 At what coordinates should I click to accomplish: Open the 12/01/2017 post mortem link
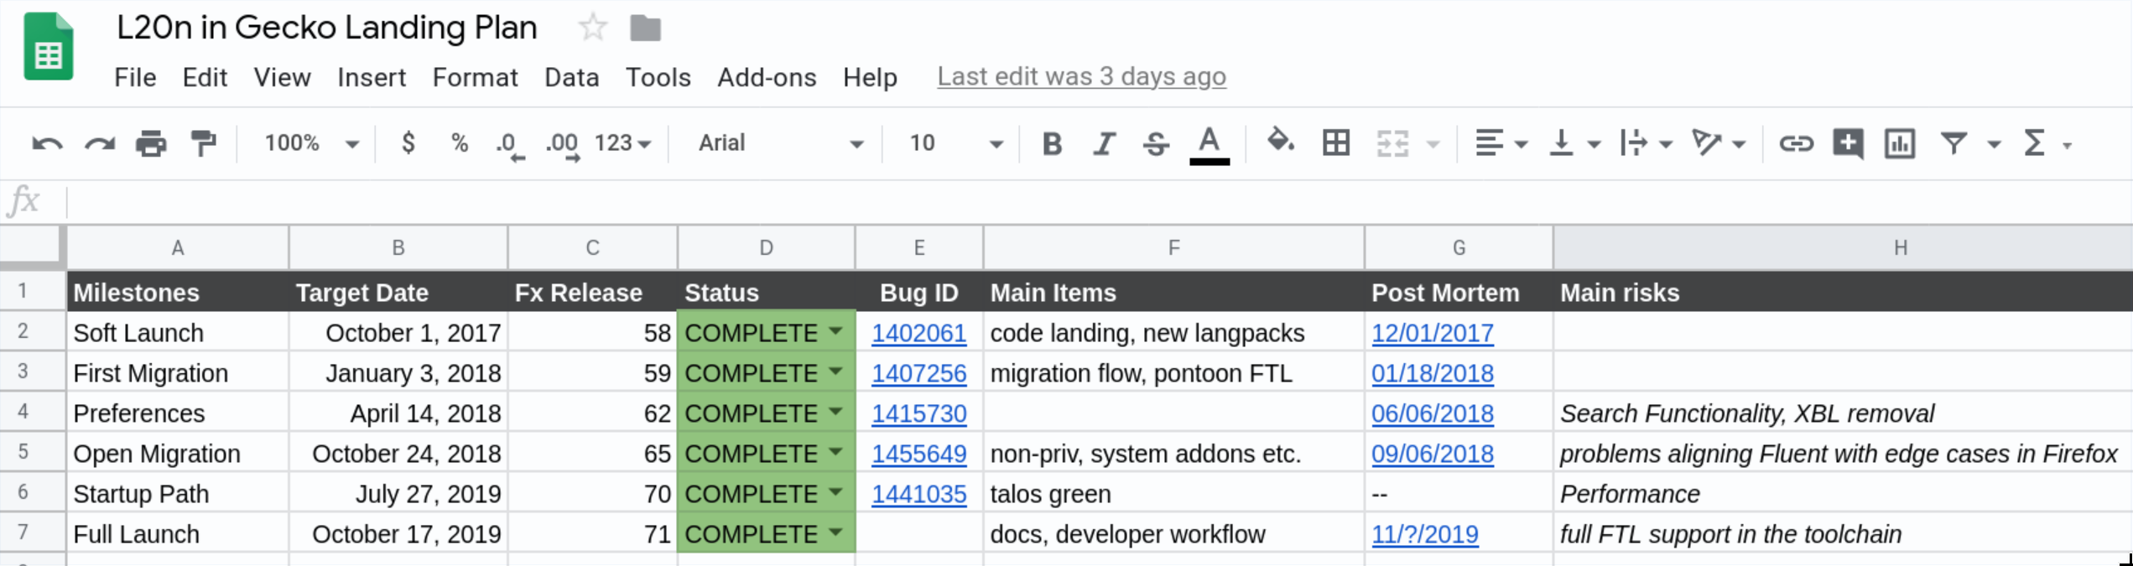[1432, 333]
